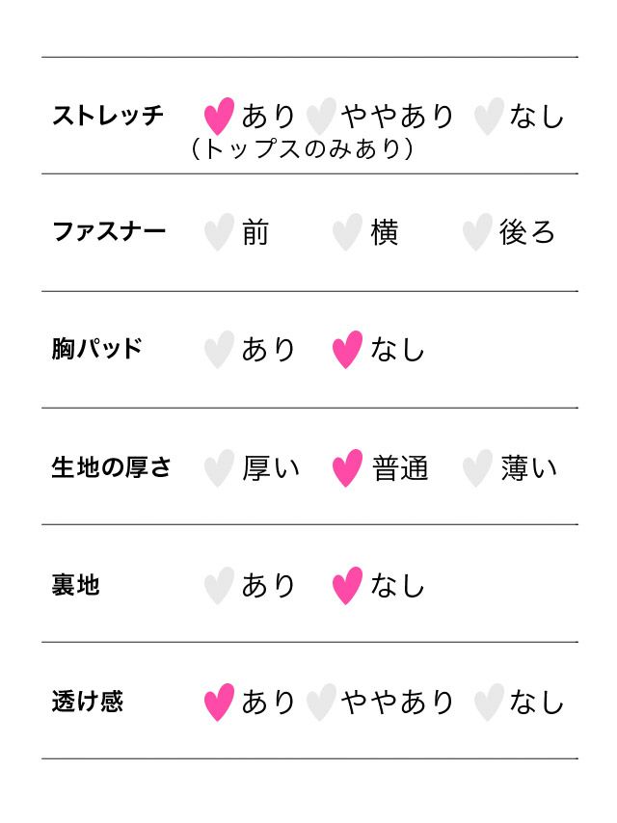
Task: Select the 普通 heart for 生地の厚さ
Action: (x=347, y=468)
